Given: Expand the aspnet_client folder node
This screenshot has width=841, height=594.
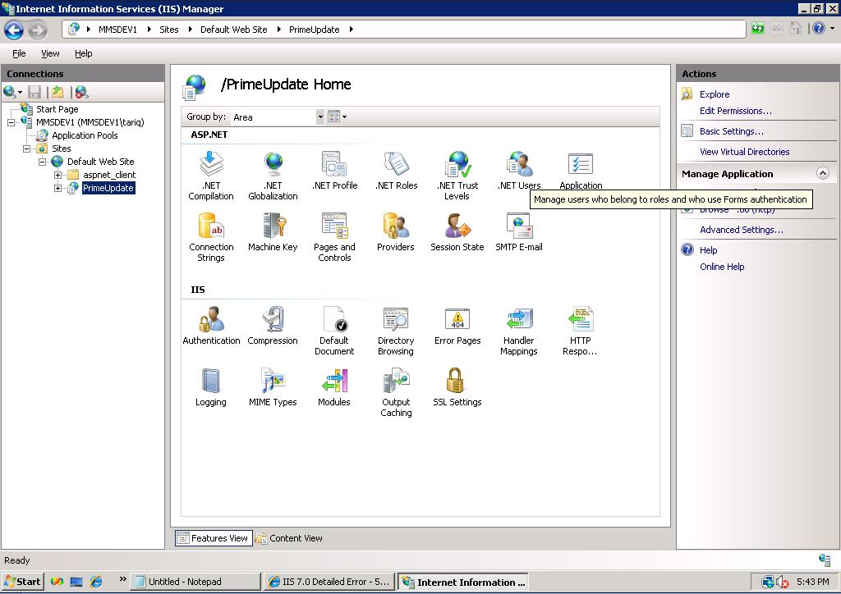Looking at the screenshot, I should click(57, 175).
